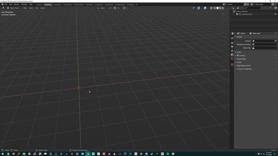
Task: Open the Outliner editor type selector
Action: tap(234, 8)
